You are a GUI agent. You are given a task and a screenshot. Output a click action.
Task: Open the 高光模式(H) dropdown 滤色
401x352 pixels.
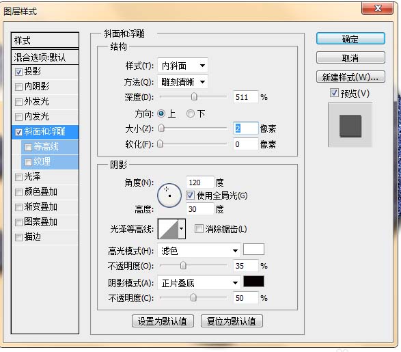(199, 251)
